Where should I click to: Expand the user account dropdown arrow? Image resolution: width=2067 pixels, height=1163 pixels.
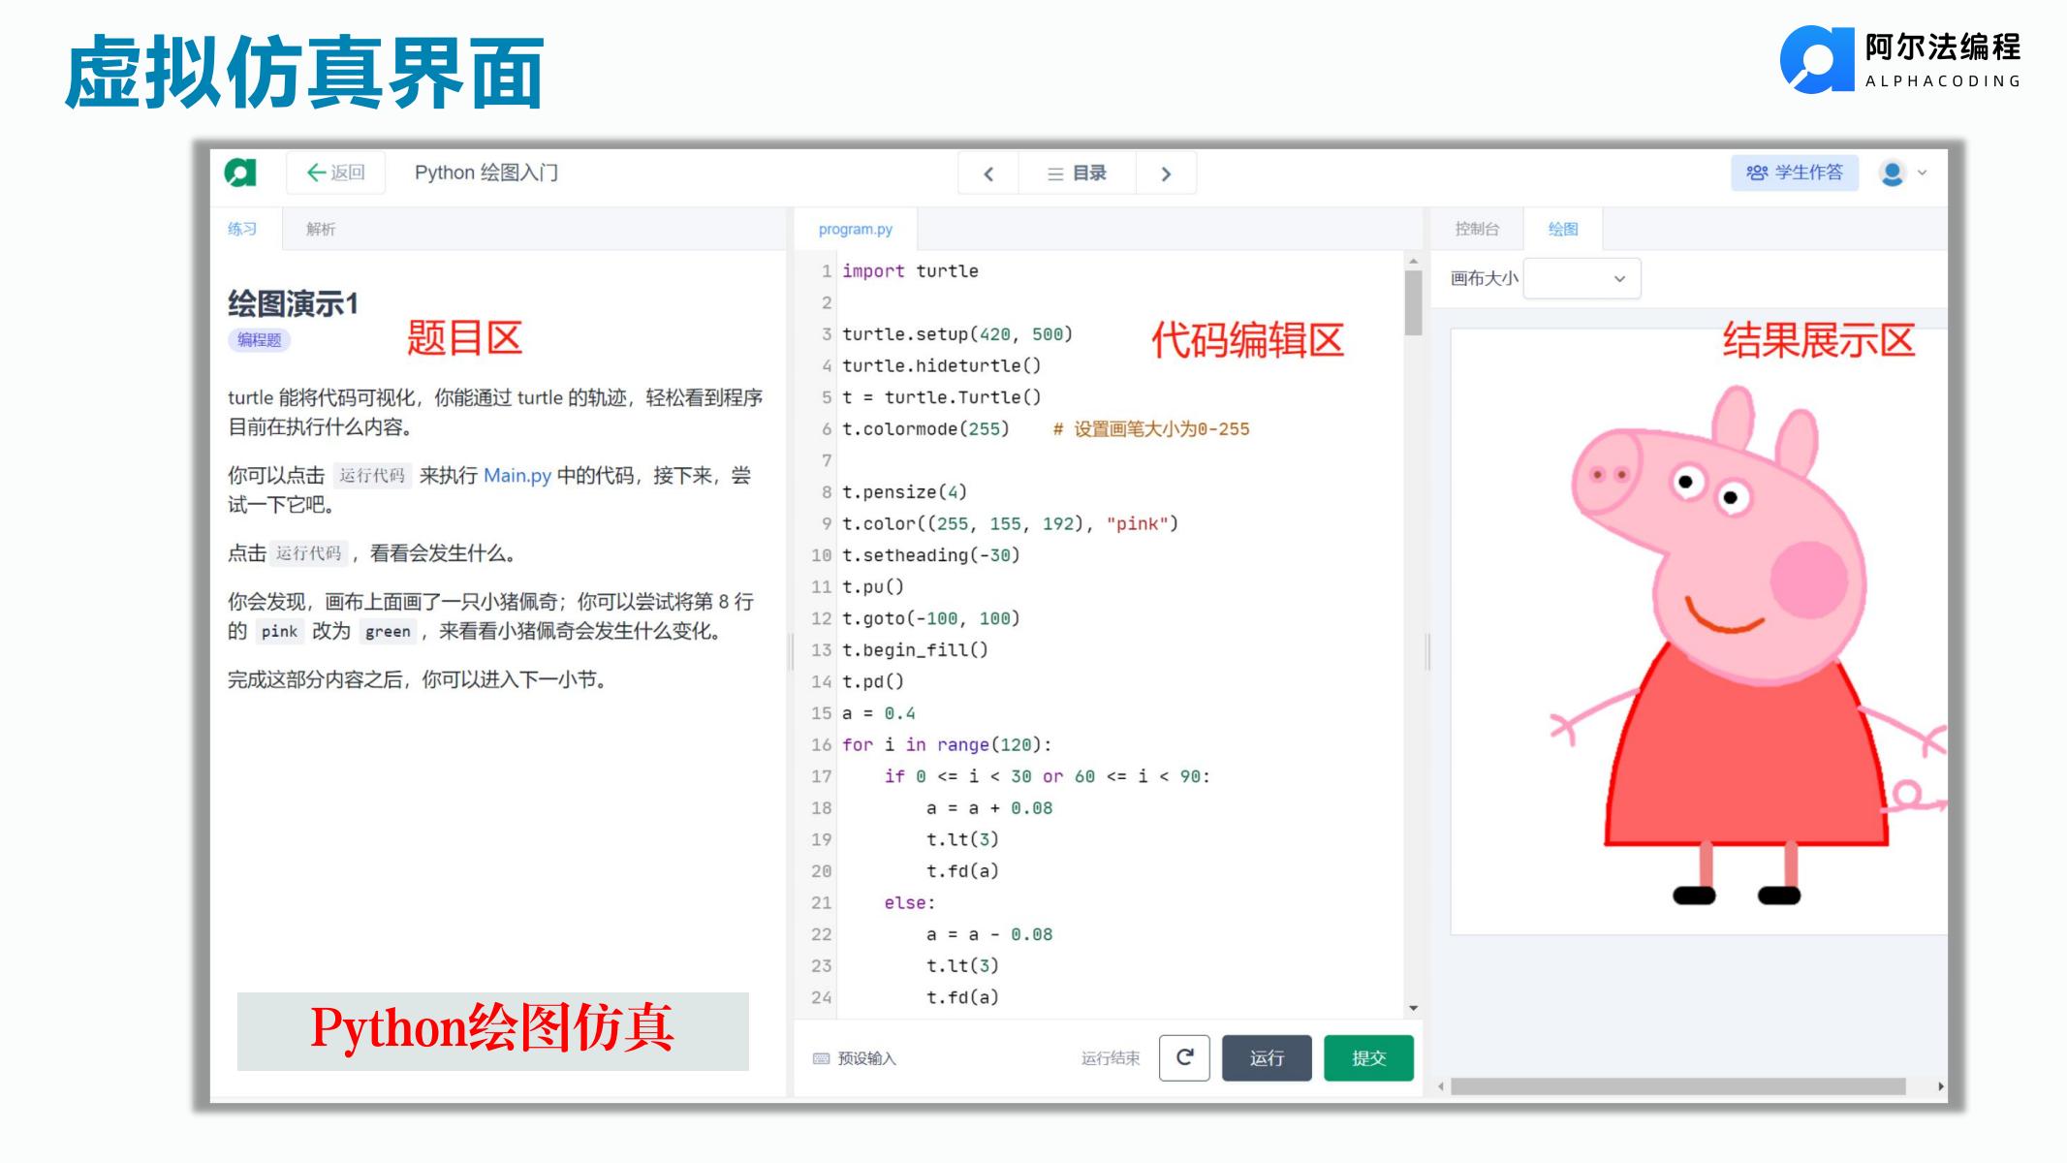tap(1923, 173)
